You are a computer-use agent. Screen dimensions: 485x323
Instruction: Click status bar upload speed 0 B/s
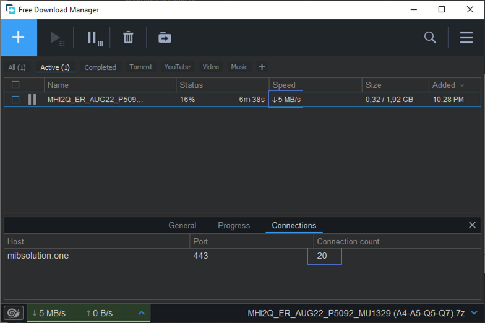click(x=99, y=313)
